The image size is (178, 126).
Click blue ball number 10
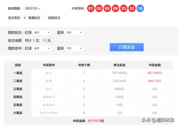141,9
